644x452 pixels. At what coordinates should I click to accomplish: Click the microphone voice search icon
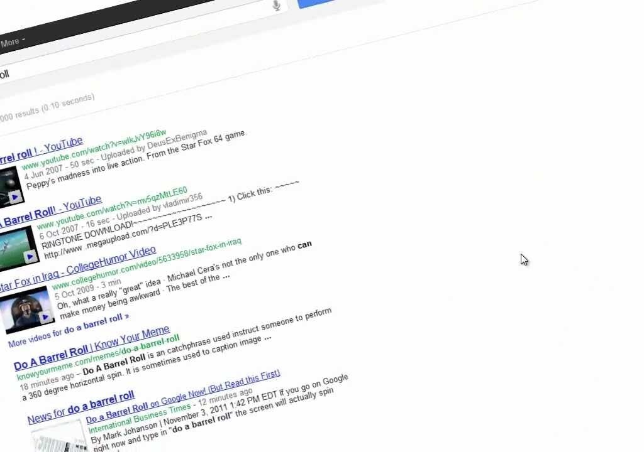pos(277,5)
